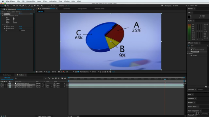The image size is (209, 117).
Task: Toggle visibility of layer 3 PieChart exr
Action: pyautogui.click(x=1, y=87)
